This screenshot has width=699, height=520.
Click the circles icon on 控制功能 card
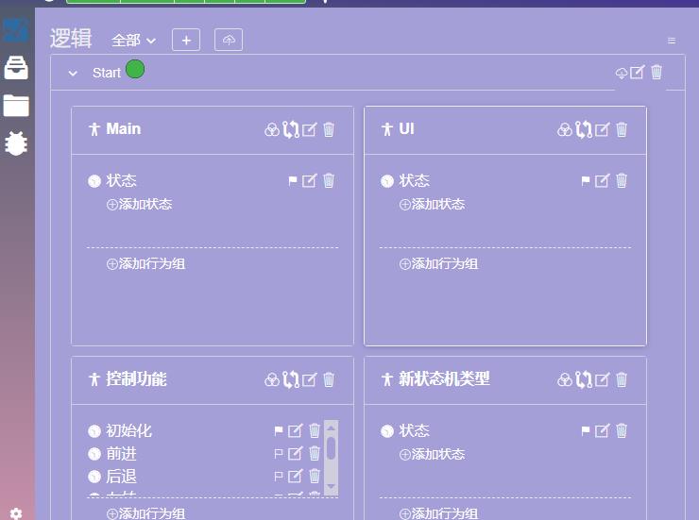pyautogui.click(x=271, y=379)
